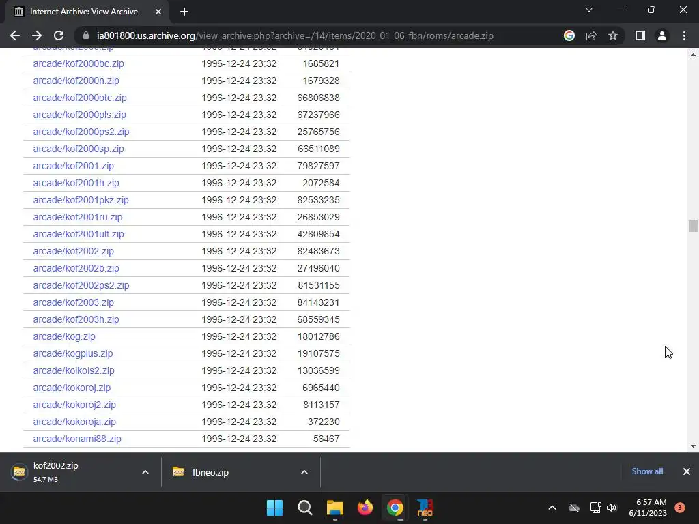Open a new browser tab

[x=184, y=12]
